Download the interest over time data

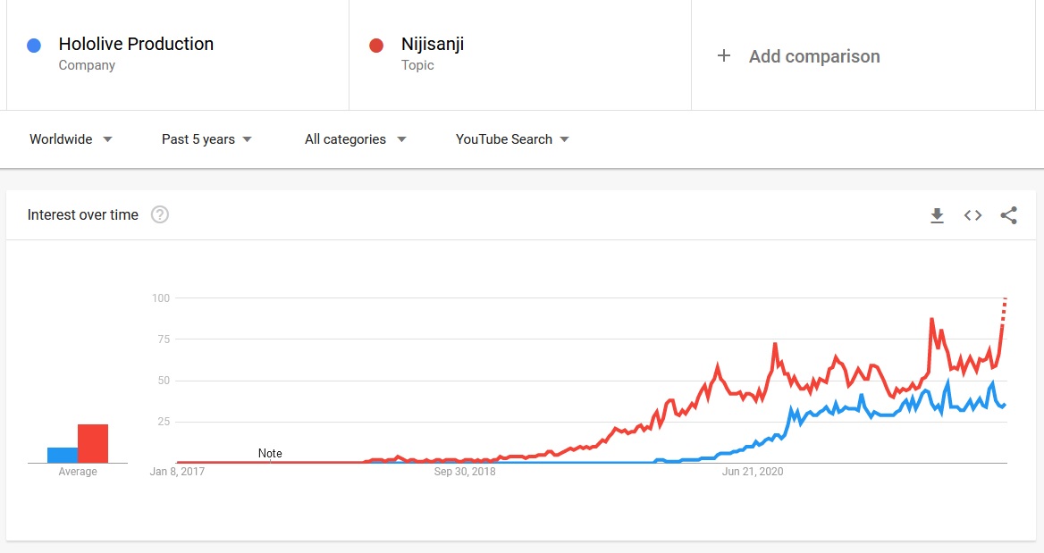tap(937, 215)
